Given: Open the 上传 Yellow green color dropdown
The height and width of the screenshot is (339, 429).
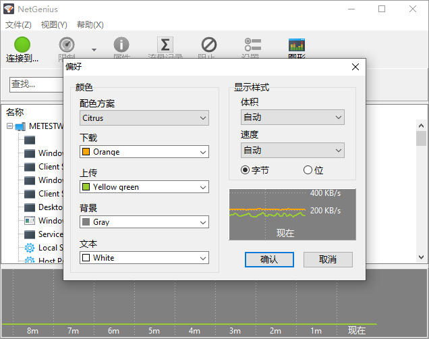Looking at the screenshot, I should click(x=144, y=187).
